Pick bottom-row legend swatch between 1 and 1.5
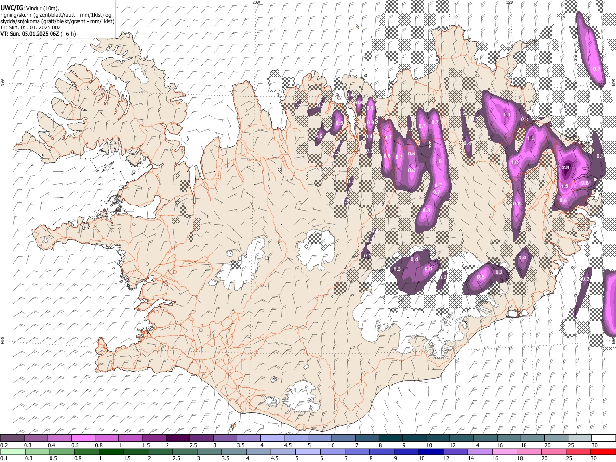This screenshot has width=616, height=462. [x=110, y=451]
